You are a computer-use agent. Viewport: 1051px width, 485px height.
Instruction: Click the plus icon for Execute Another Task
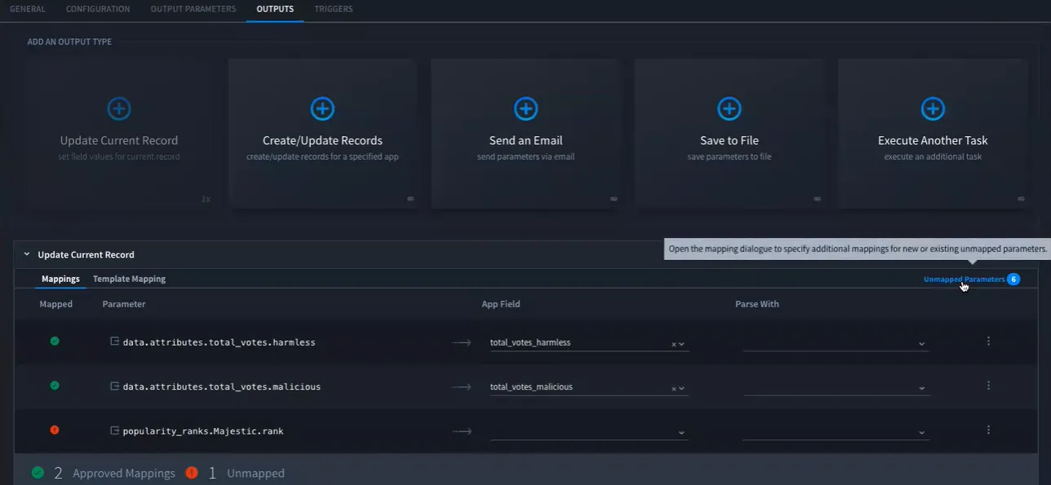coord(933,108)
